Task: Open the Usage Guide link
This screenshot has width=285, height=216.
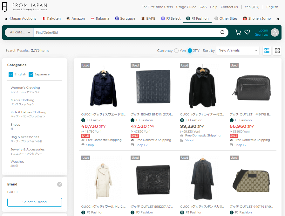Action: [186, 7]
